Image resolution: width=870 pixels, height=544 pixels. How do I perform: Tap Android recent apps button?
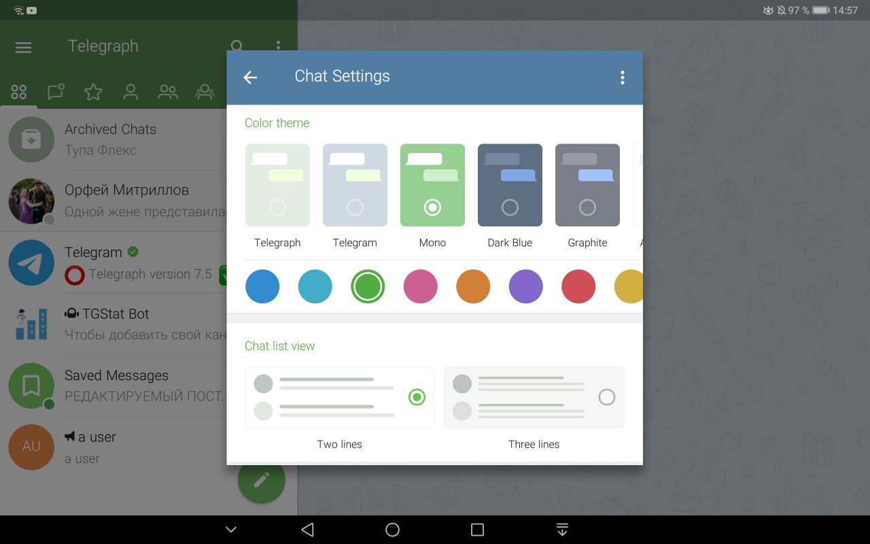coord(477,530)
